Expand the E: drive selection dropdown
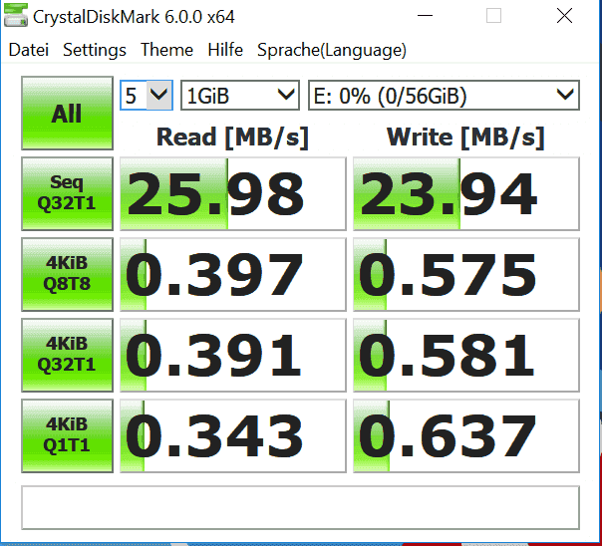 click(444, 96)
